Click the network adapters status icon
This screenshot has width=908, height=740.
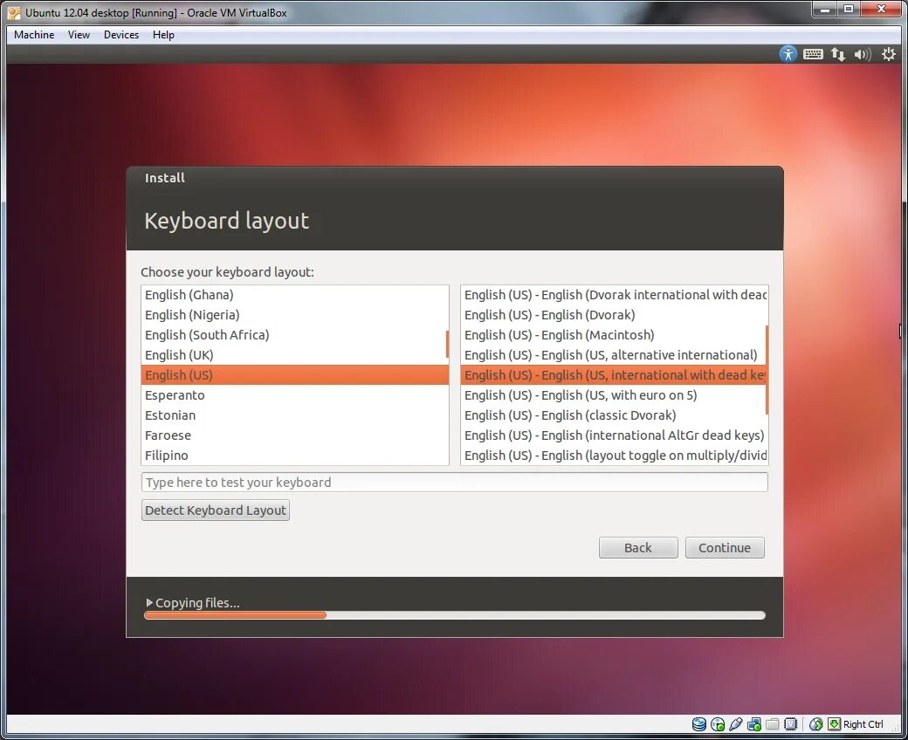[x=754, y=723]
